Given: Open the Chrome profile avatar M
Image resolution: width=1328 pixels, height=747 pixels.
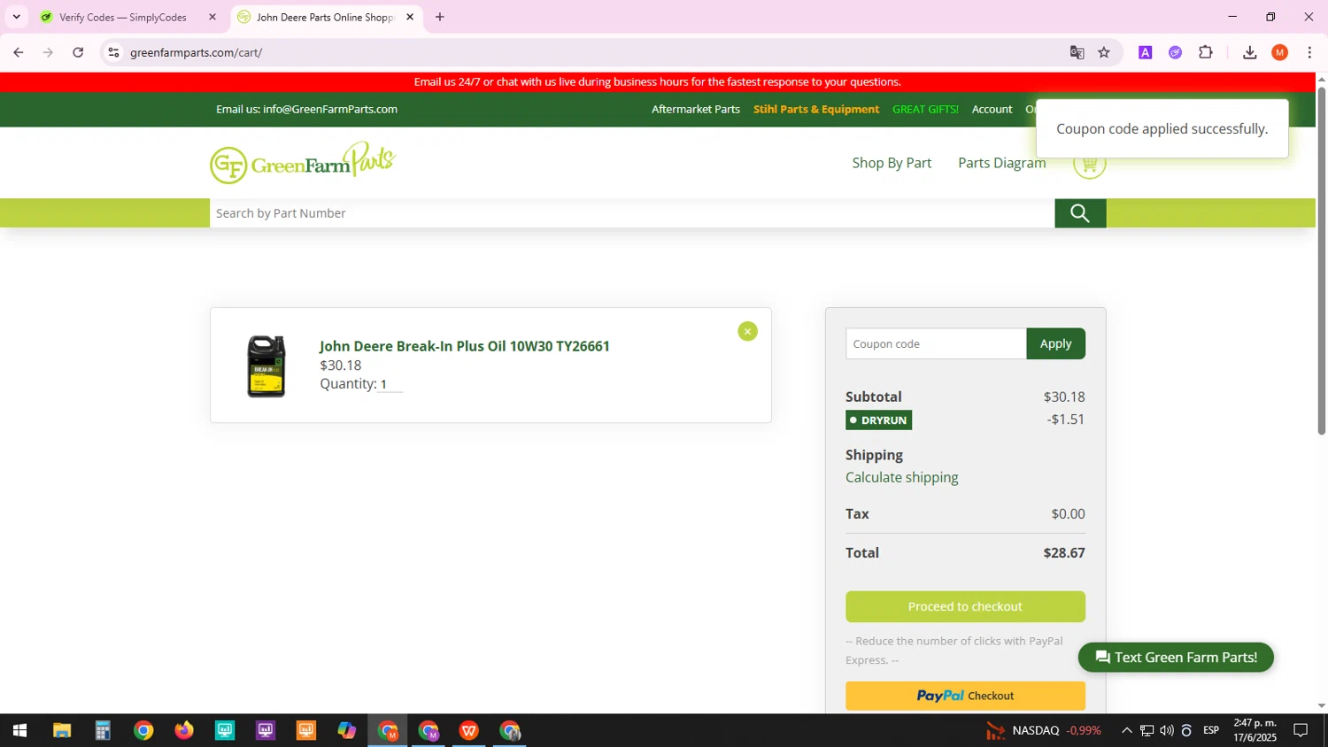Looking at the screenshot, I should (x=1279, y=52).
